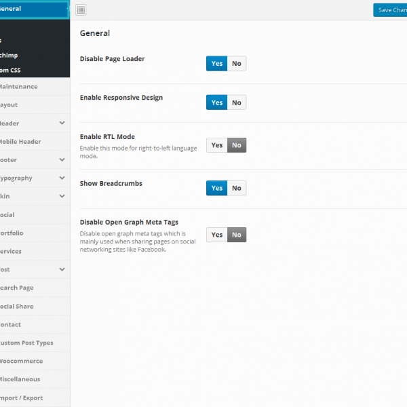This screenshot has height=407, width=407.
Task: Keep Disable Open Graph Meta Tags at No
Action: pyautogui.click(x=236, y=235)
